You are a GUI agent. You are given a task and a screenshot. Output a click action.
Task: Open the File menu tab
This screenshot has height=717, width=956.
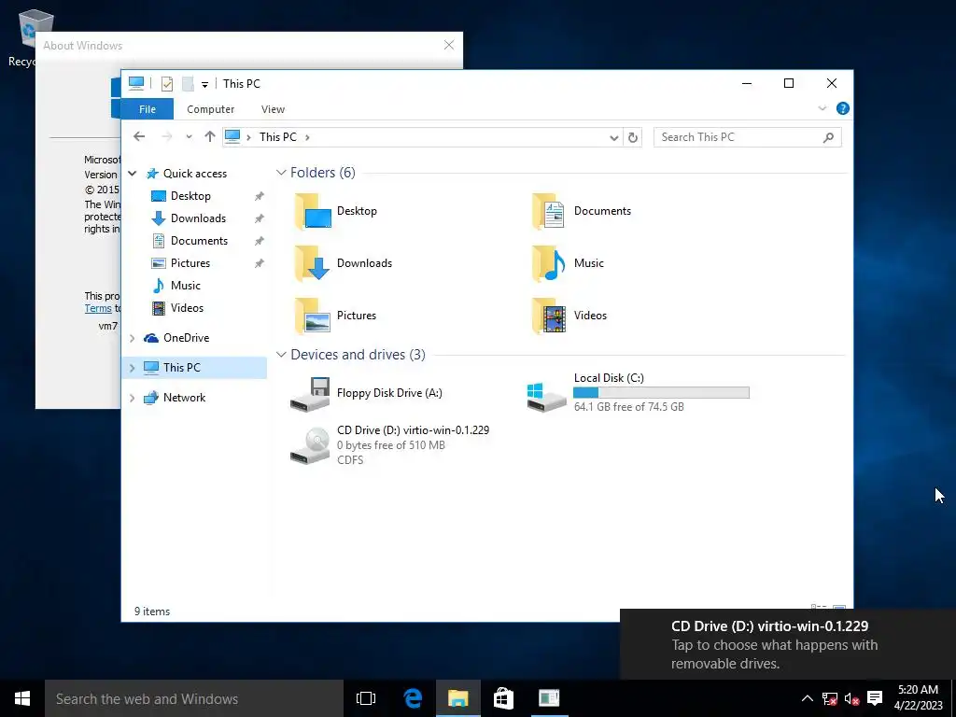pyautogui.click(x=147, y=109)
